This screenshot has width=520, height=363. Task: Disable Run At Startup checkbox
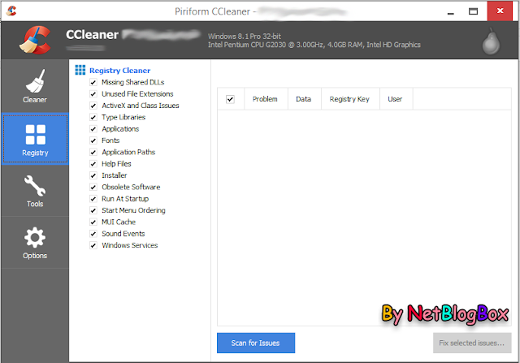[x=93, y=199]
